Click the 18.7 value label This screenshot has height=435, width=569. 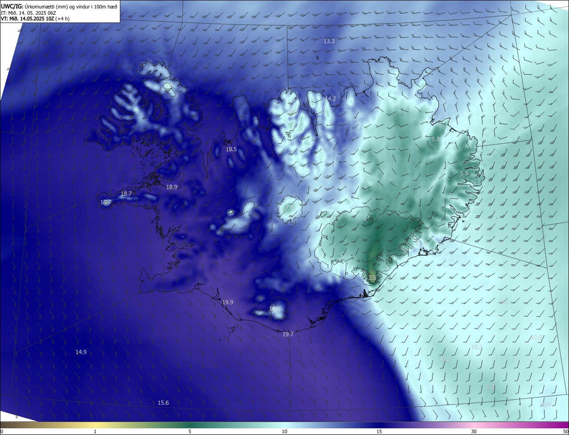(126, 194)
